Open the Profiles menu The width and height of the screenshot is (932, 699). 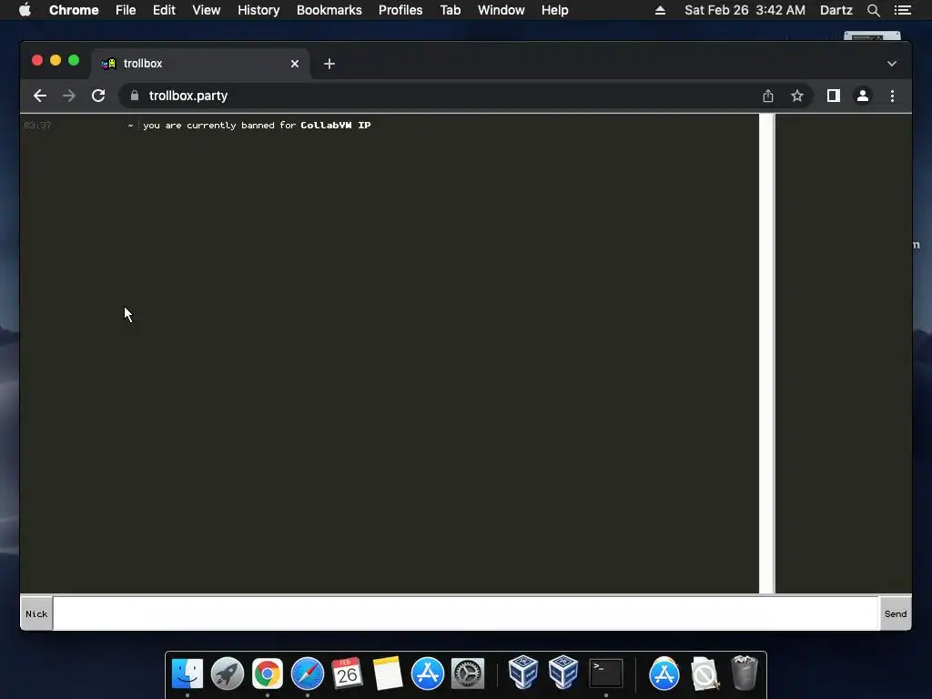(400, 10)
